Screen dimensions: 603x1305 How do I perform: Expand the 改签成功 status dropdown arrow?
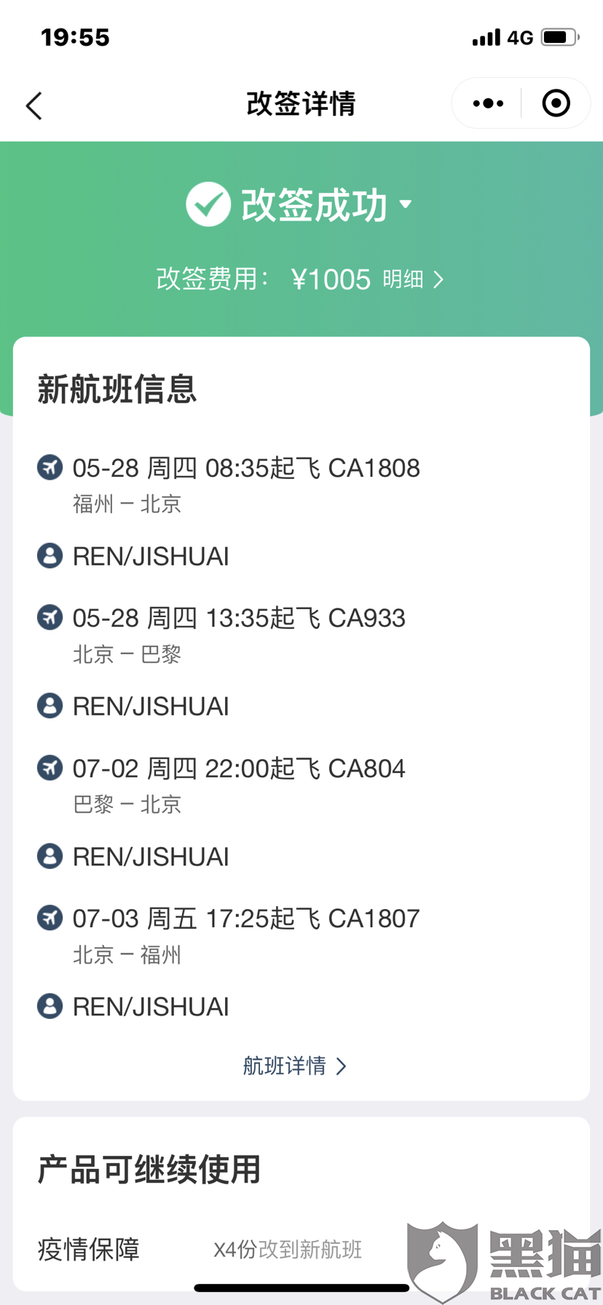pos(406,205)
